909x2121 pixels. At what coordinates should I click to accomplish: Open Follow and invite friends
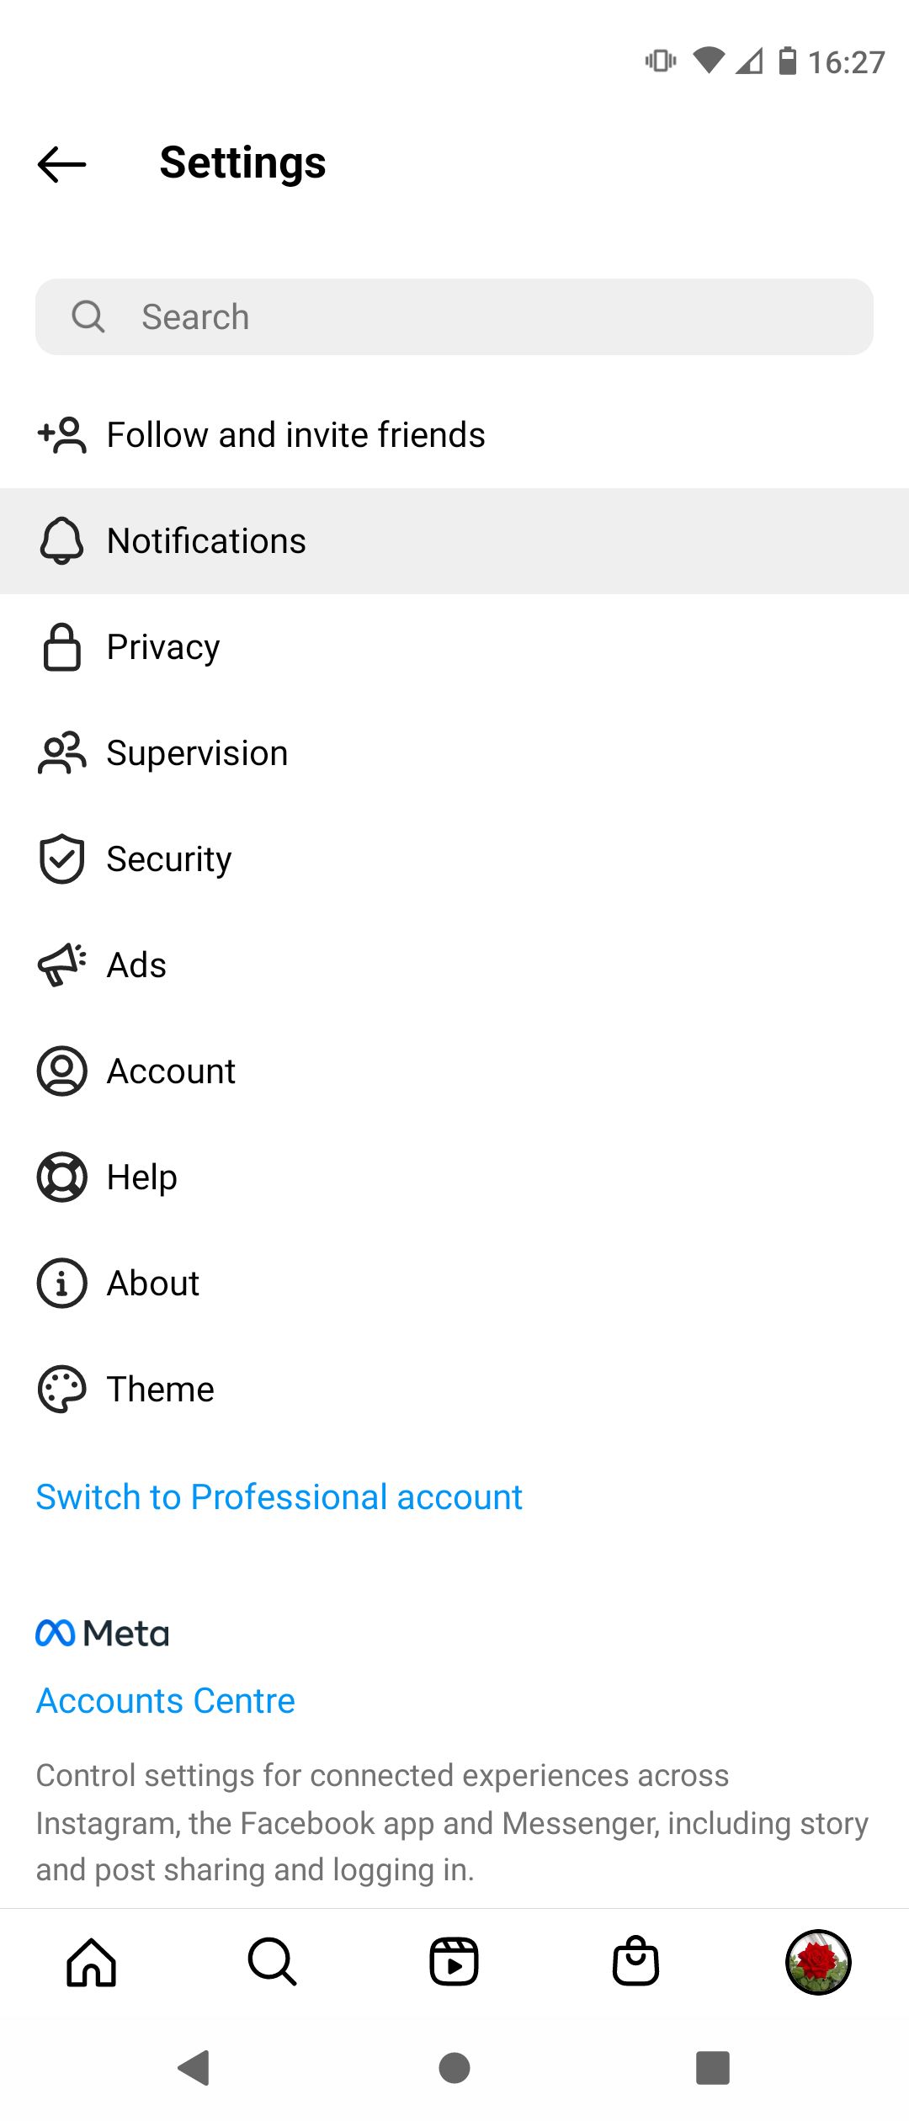(x=295, y=435)
